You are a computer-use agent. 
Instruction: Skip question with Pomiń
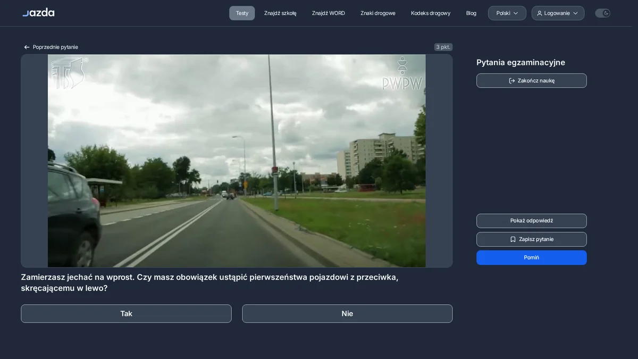click(532, 257)
